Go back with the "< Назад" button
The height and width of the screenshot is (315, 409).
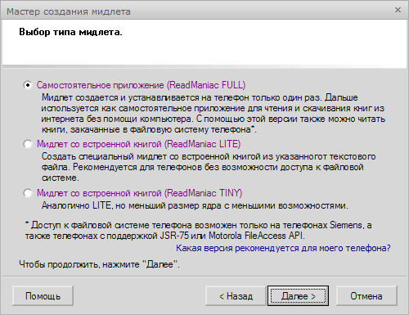pyautogui.click(x=236, y=296)
